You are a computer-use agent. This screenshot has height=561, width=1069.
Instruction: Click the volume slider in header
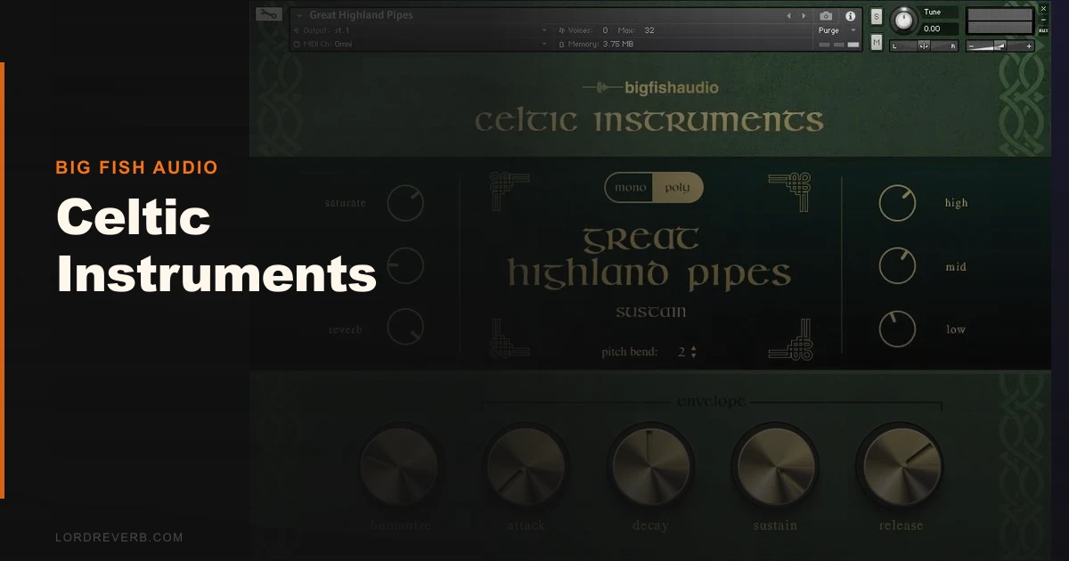(x=1000, y=46)
